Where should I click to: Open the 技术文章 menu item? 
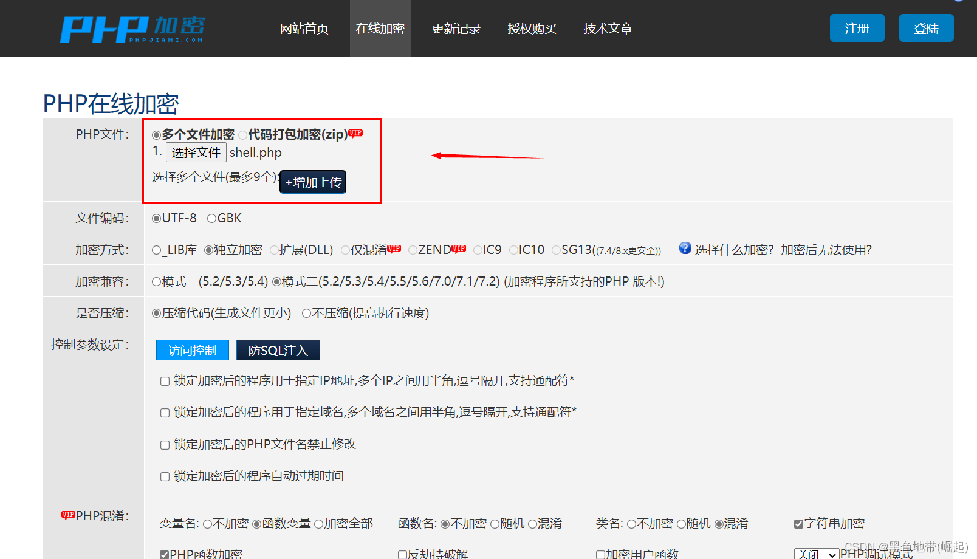tap(608, 28)
